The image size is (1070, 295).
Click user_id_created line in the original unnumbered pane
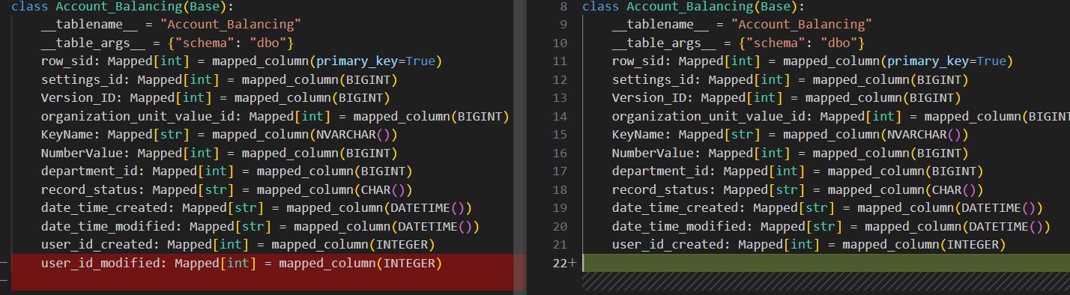238,245
